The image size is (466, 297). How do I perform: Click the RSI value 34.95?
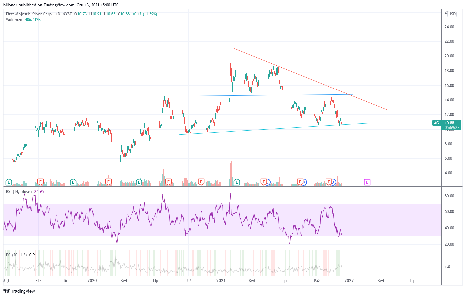click(39, 192)
